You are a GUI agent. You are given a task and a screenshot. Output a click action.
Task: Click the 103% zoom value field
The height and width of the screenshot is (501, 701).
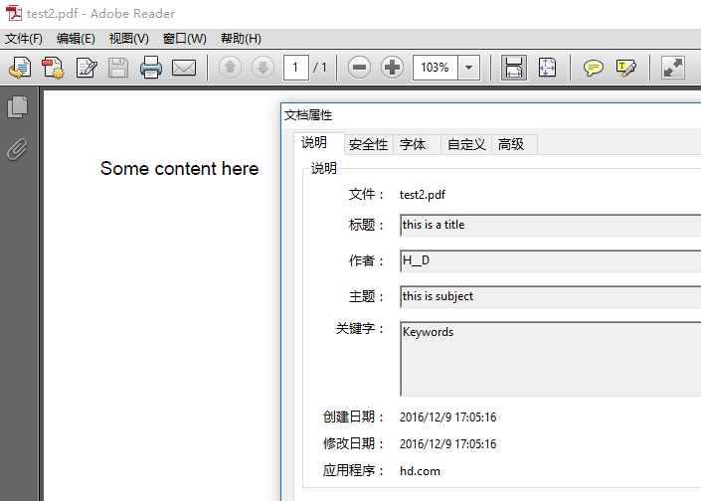pos(435,68)
